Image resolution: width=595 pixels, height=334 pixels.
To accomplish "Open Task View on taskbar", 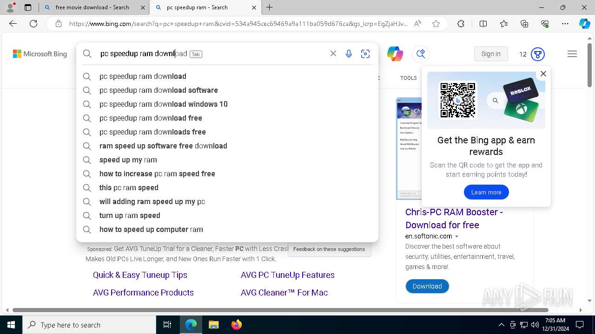I will click(x=167, y=325).
